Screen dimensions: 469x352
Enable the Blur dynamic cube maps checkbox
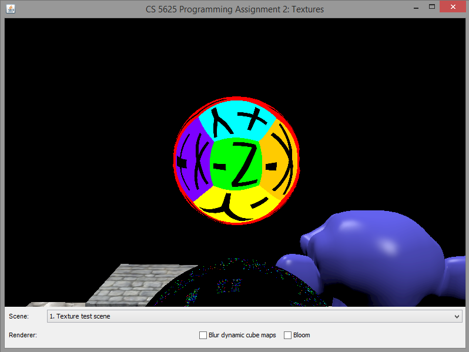(203, 335)
